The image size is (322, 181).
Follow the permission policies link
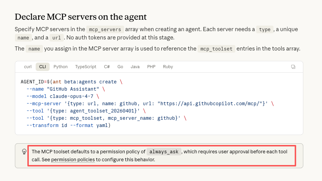click(73, 160)
